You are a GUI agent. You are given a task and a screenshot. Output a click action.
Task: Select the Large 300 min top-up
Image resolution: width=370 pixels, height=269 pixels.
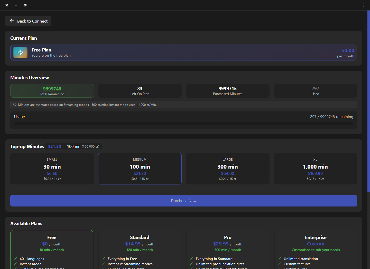pos(228,169)
